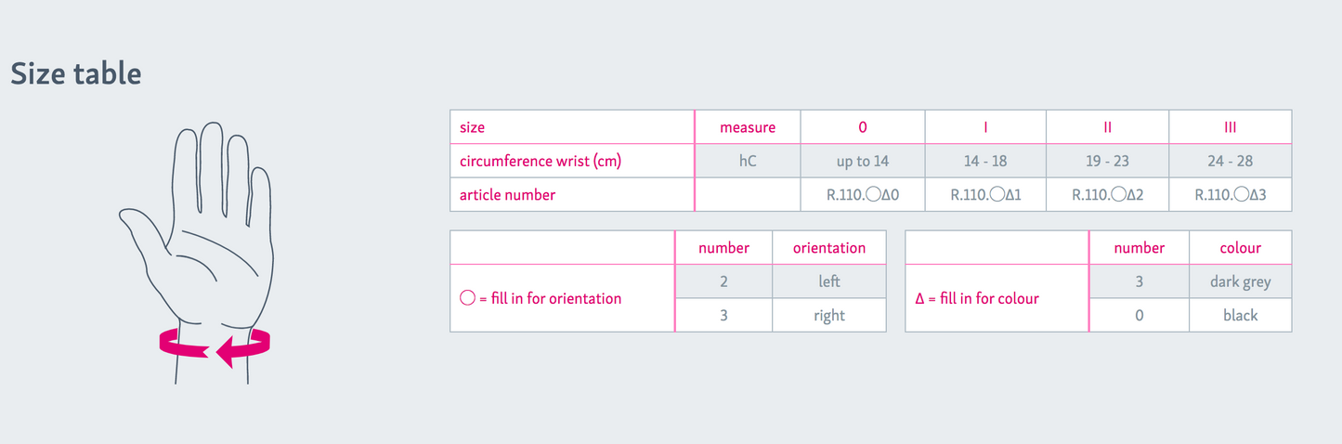
Task: Click article number R.110 ending in 3
Action: coord(1230,194)
